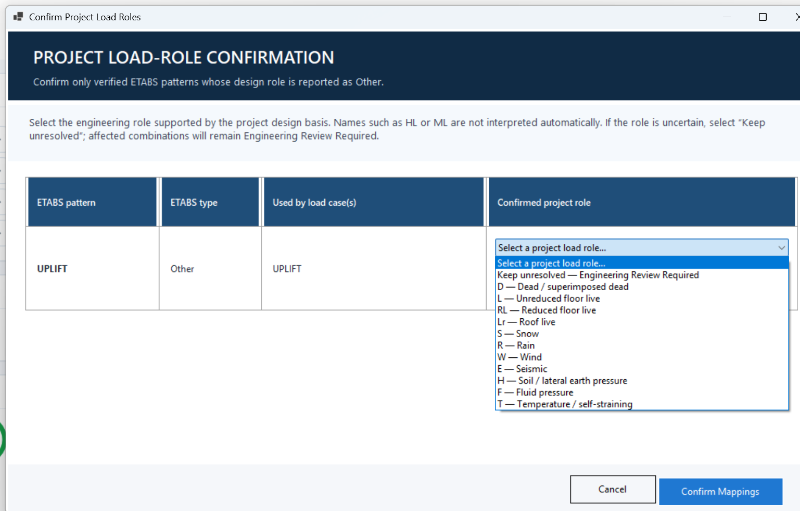The height and width of the screenshot is (511, 800).
Task: Choose L — Unreduced floor live
Action: pos(641,298)
